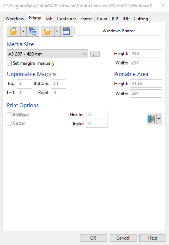Switch to the Workflow tab
169x245 pixels.
[x=15, y=19]
